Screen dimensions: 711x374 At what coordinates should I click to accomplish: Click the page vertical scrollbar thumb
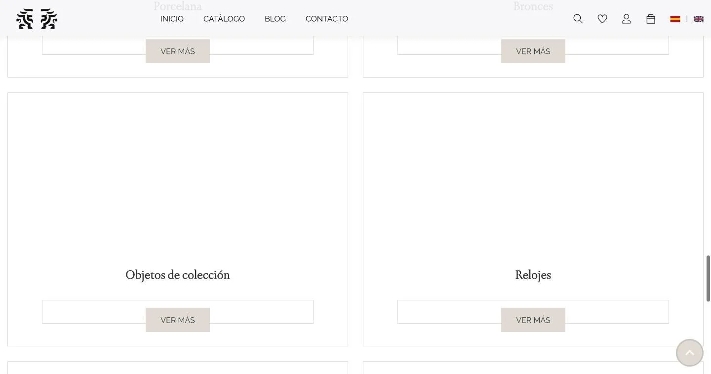pos(708,278)
